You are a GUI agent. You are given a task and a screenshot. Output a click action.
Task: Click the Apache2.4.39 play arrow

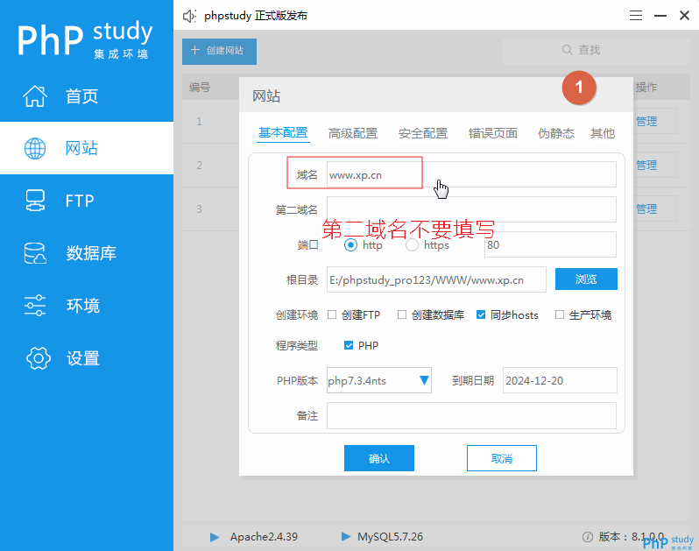click(x=215, y=536)
